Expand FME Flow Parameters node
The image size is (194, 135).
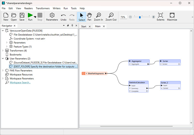pos(3,71)
